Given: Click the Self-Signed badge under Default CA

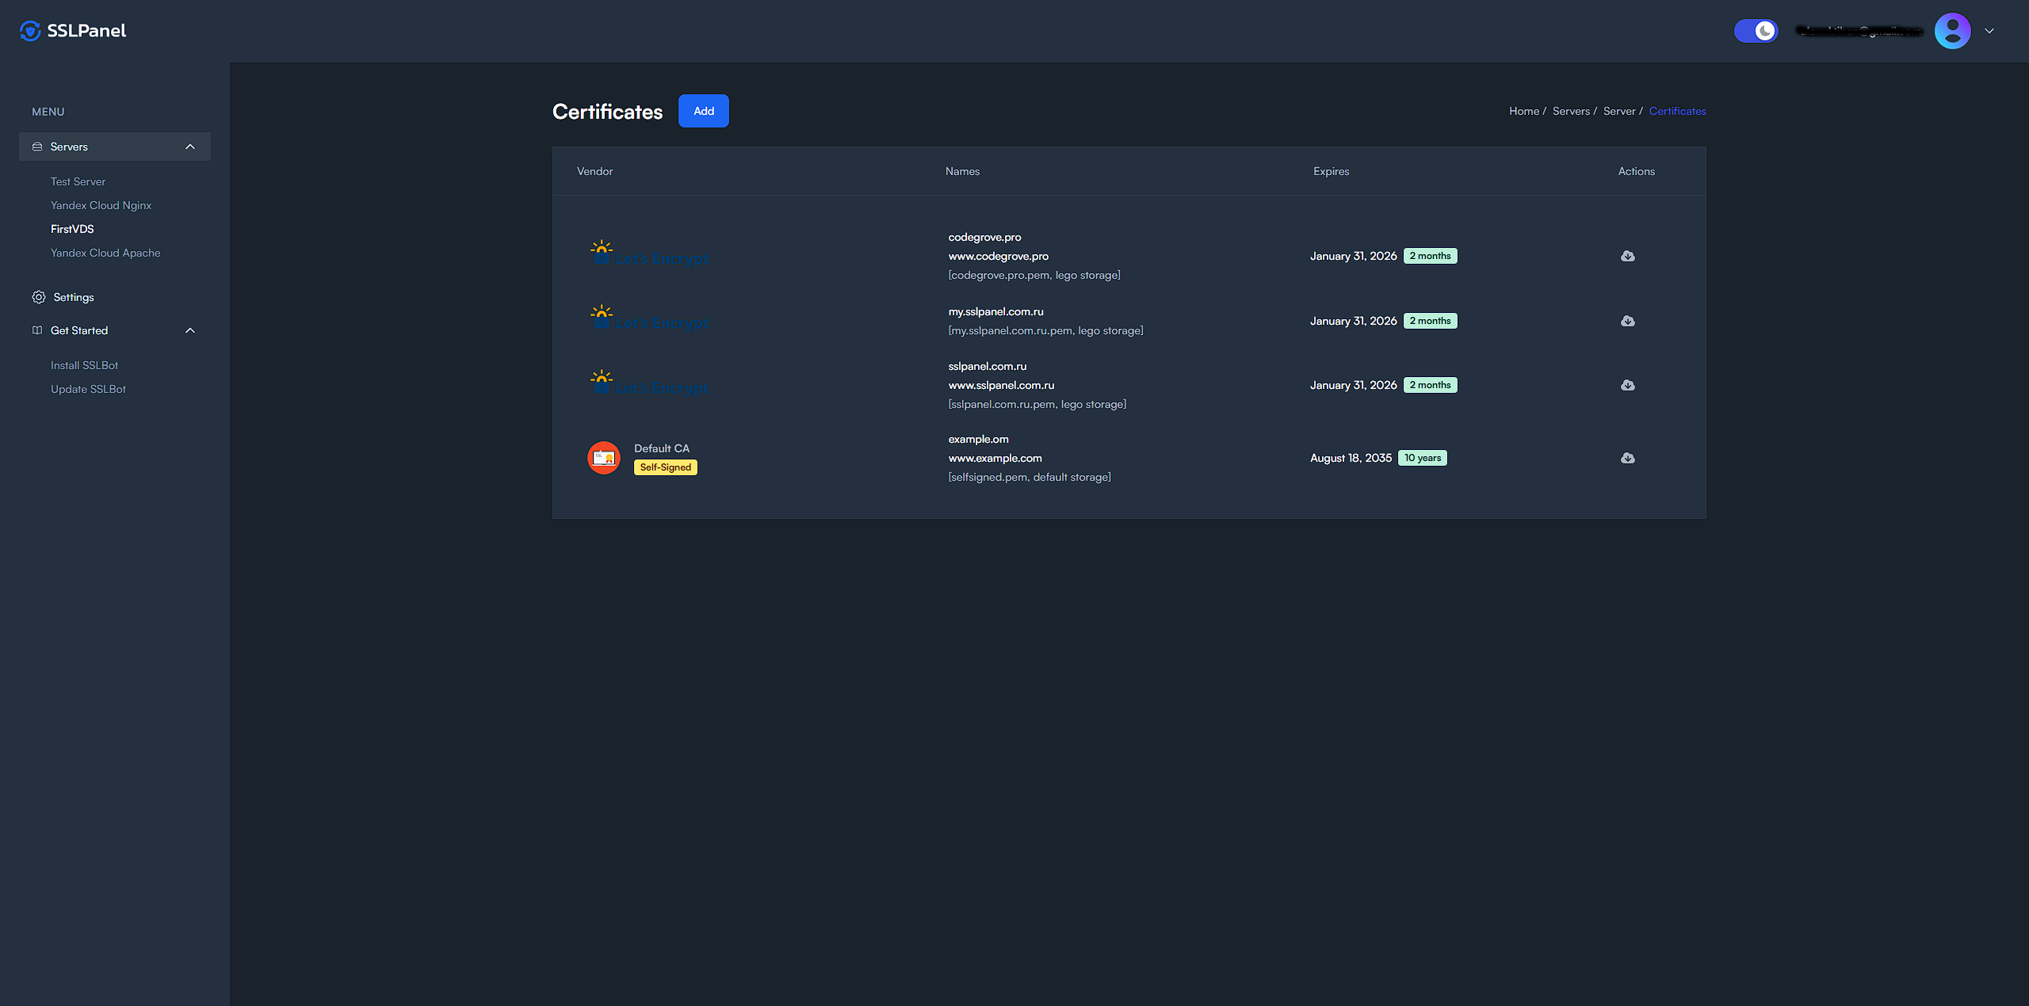Looking at the screenshot, I should [x=665, y=467].
